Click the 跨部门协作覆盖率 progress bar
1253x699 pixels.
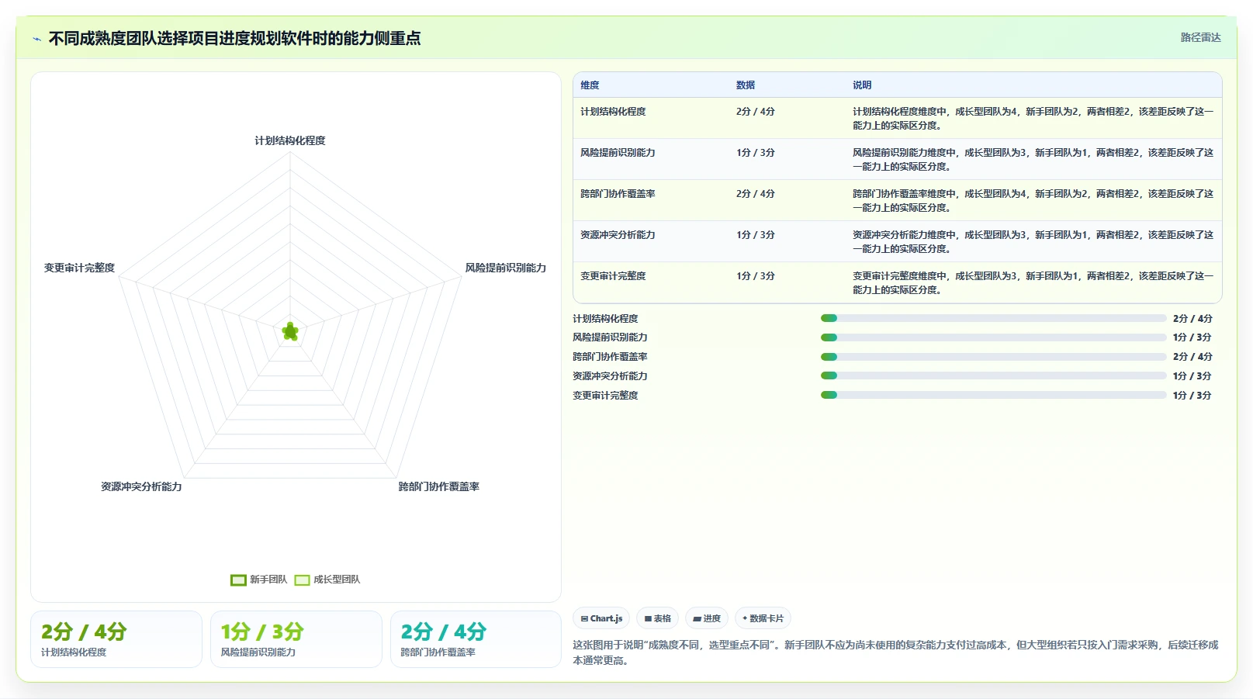pyautogui.click(x=993, y=357)
